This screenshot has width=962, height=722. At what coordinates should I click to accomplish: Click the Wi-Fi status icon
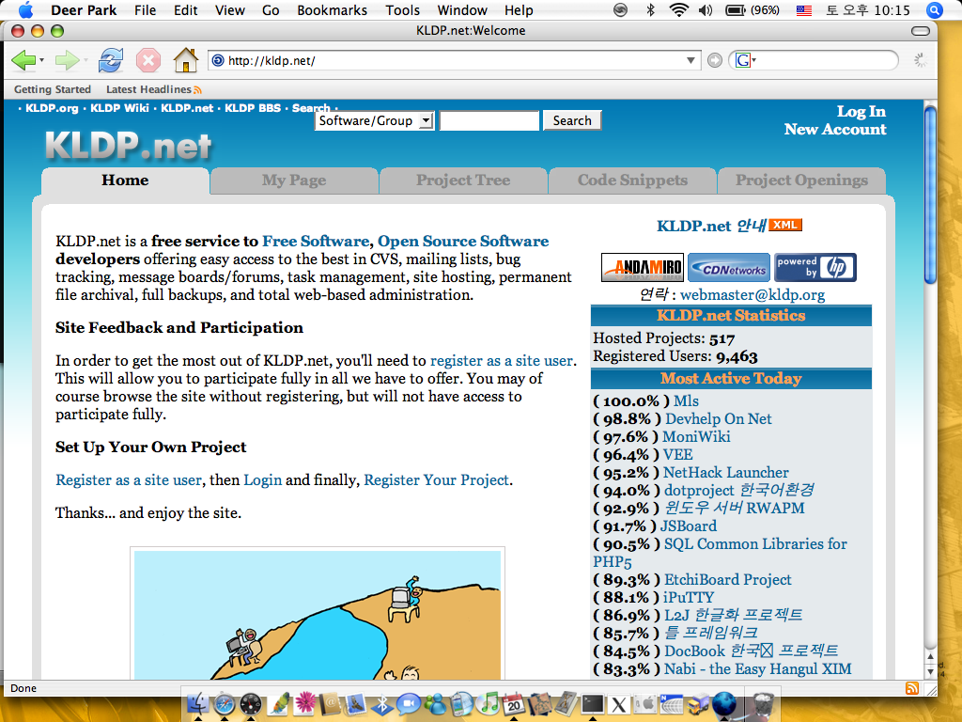pos(678,9)
